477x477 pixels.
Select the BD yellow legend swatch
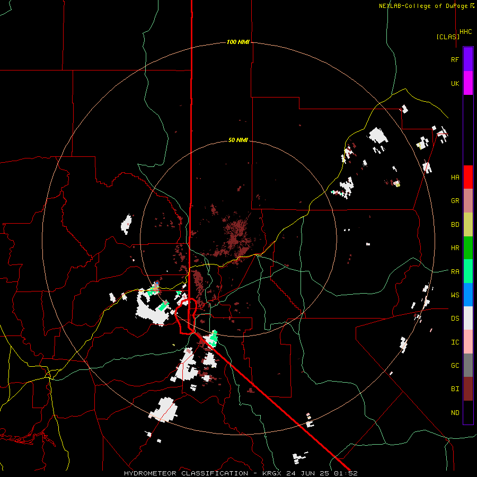point(468,225)
